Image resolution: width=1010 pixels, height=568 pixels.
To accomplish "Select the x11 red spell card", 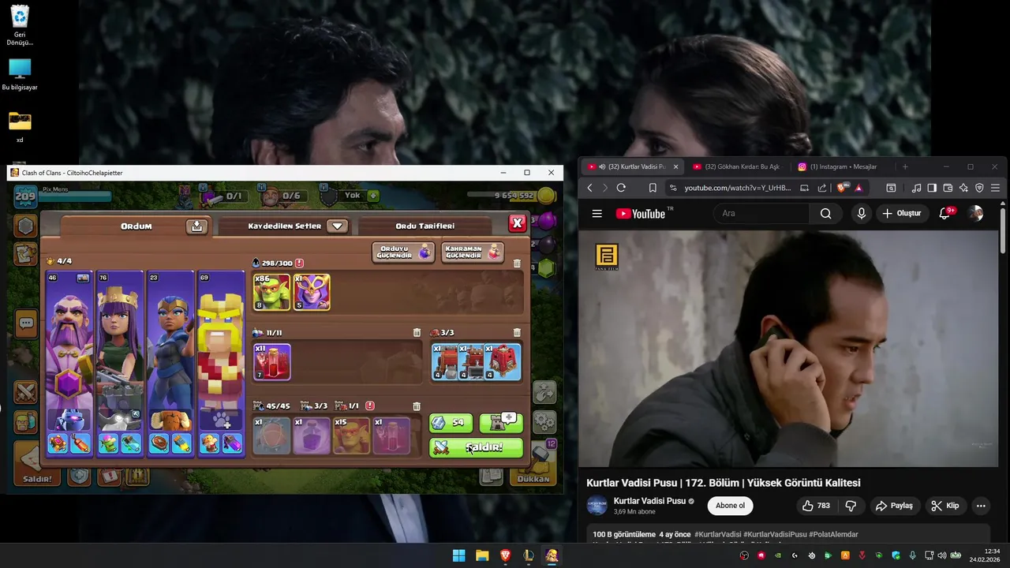I will click(x=271, y=362).
